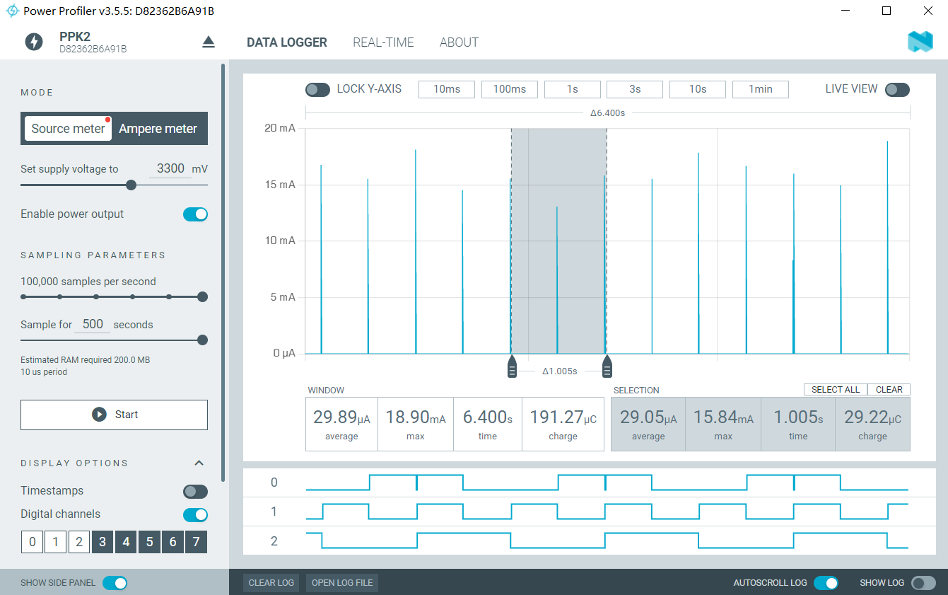
Task: Enable digital channel 3 button
Action: (x=103, y=543)
